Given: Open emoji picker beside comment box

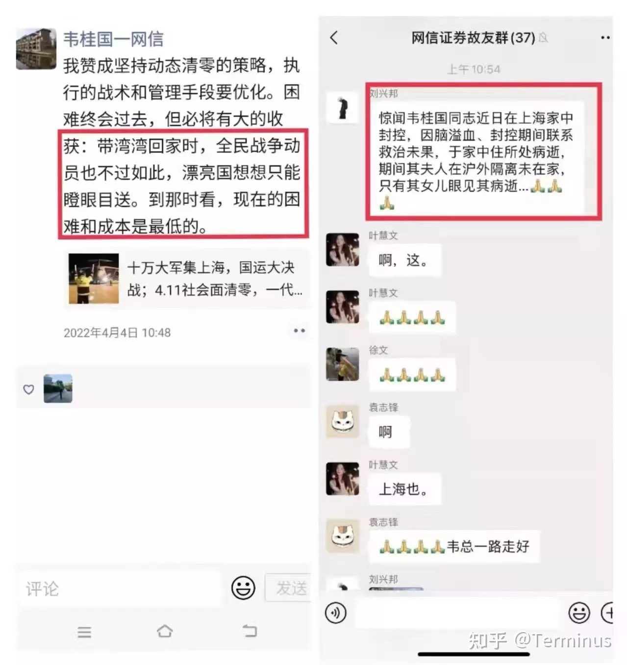Looking at the screenshot, I should [x=243, y=588].
